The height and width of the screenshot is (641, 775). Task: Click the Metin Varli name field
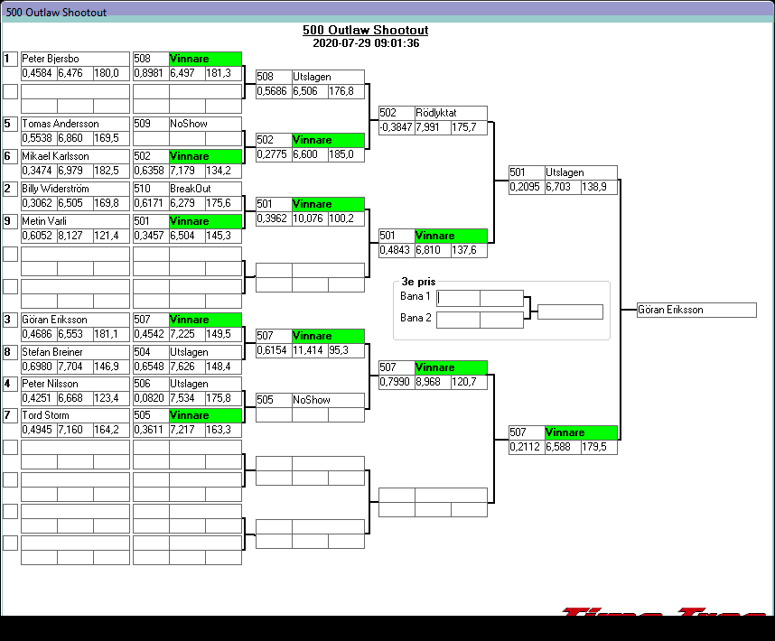pyautogui.click(x=75, y=221)
